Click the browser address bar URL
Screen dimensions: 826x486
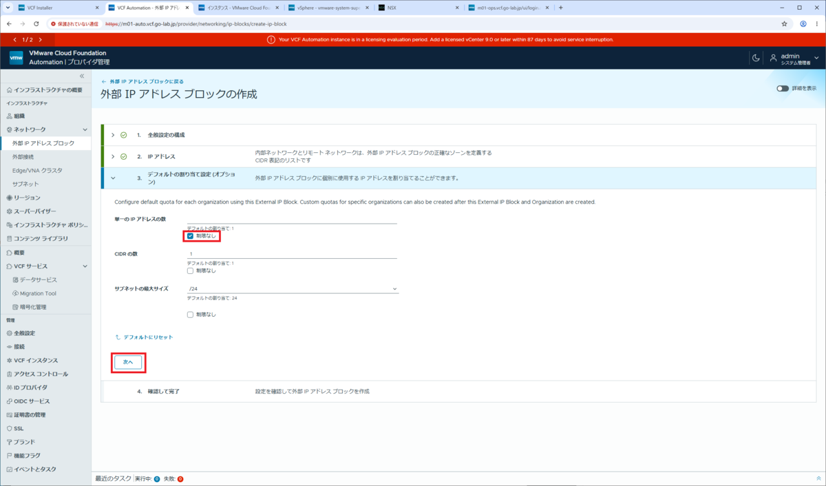(195, 23)
